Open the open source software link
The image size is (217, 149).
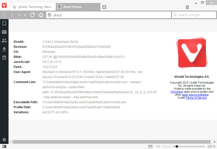pyautogui.click(x=195, y=95)
